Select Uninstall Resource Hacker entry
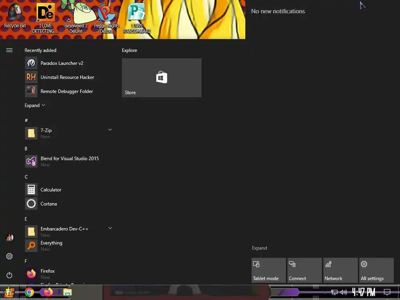 coord(69,77)
